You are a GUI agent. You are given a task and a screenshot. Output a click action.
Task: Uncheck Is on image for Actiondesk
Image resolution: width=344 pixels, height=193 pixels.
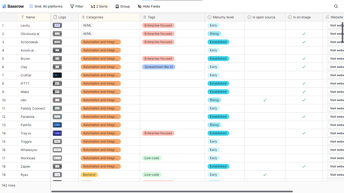point(304,42)
